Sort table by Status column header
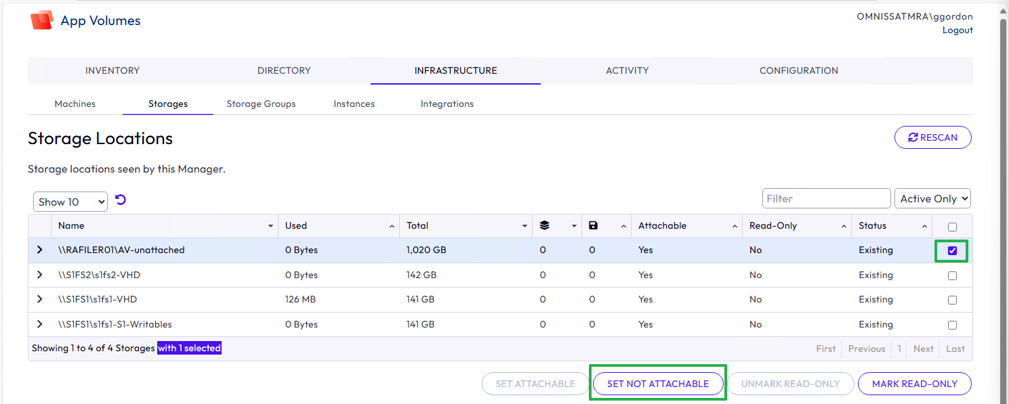This screenshot has height=404, width=1009. pos(892,225)
